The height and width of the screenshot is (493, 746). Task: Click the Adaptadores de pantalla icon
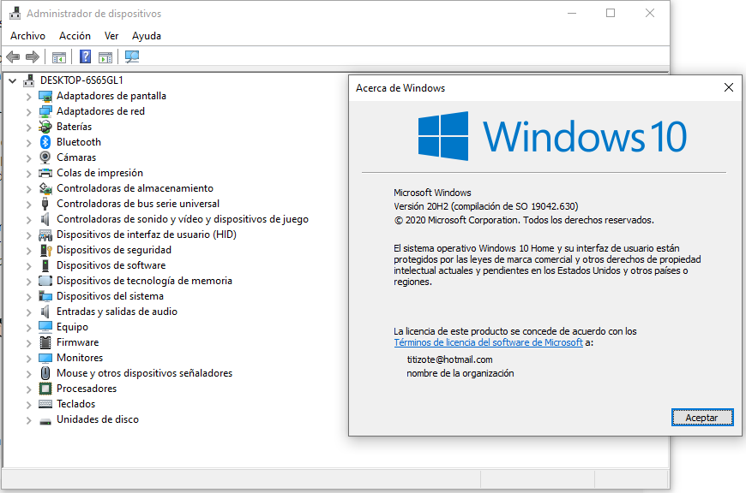tap(45, 97)
